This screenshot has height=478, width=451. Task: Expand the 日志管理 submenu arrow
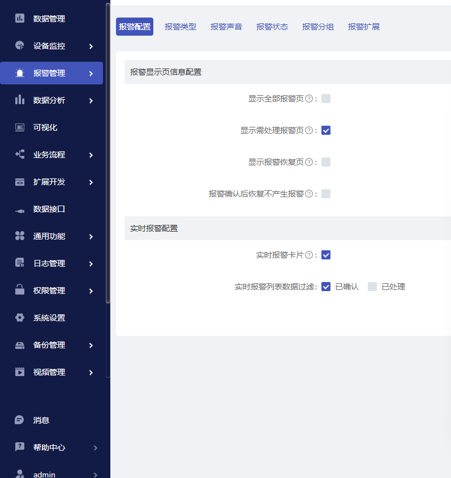(91, 264)
